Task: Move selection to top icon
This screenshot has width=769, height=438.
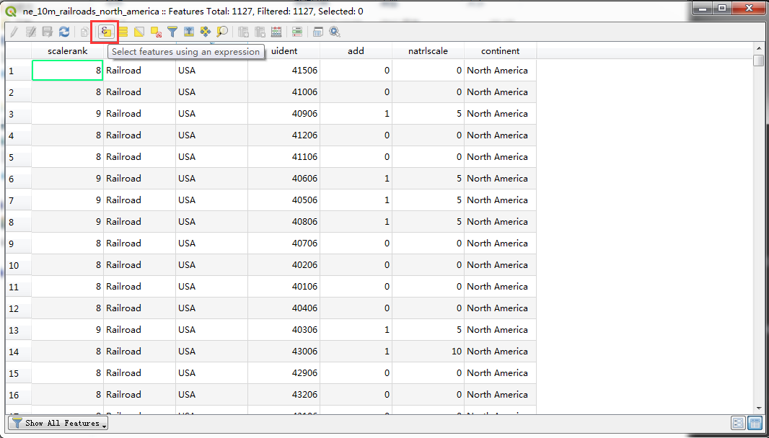Action: point(189,32)
